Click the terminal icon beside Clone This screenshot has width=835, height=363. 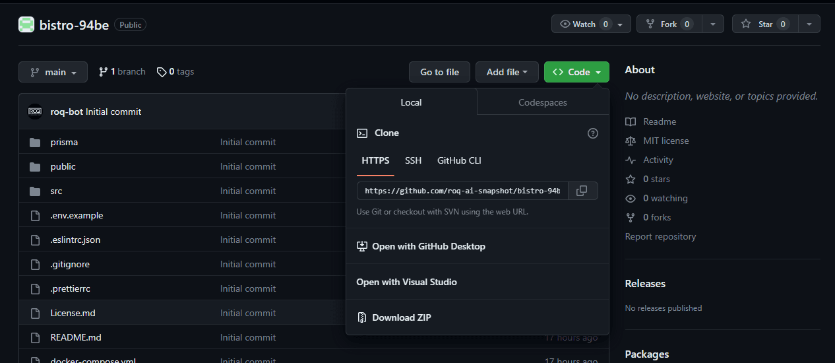[362, 133]
